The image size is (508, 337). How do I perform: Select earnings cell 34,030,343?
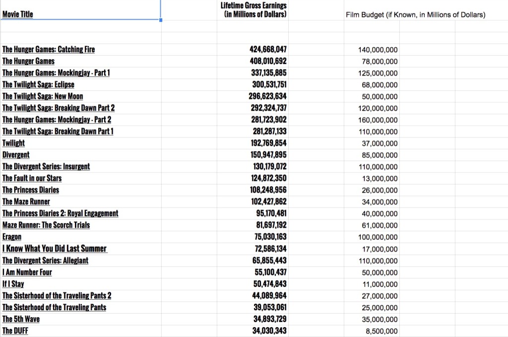[253, 331]
